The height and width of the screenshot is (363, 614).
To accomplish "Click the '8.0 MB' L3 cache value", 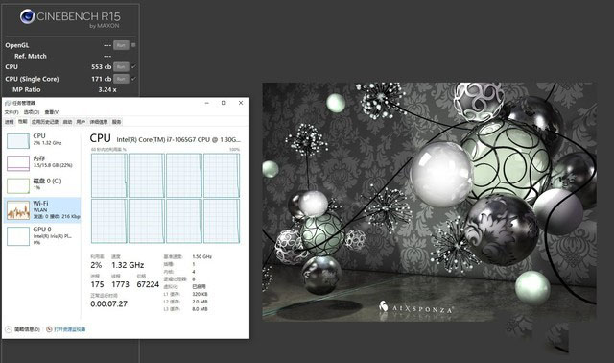I will click(x=200, y=309).
